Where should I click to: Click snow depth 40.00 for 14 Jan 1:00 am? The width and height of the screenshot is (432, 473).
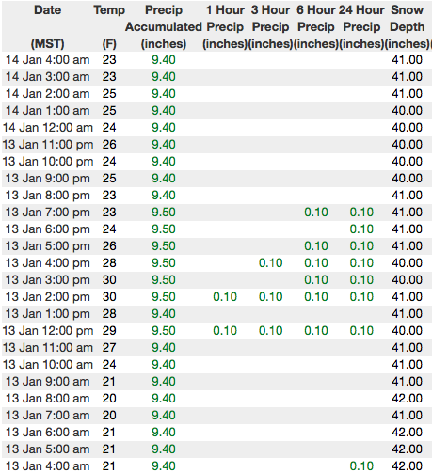click(407, 111)
